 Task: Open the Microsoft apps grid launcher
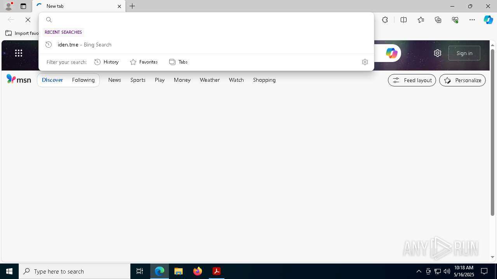click(x=19, y=53)
